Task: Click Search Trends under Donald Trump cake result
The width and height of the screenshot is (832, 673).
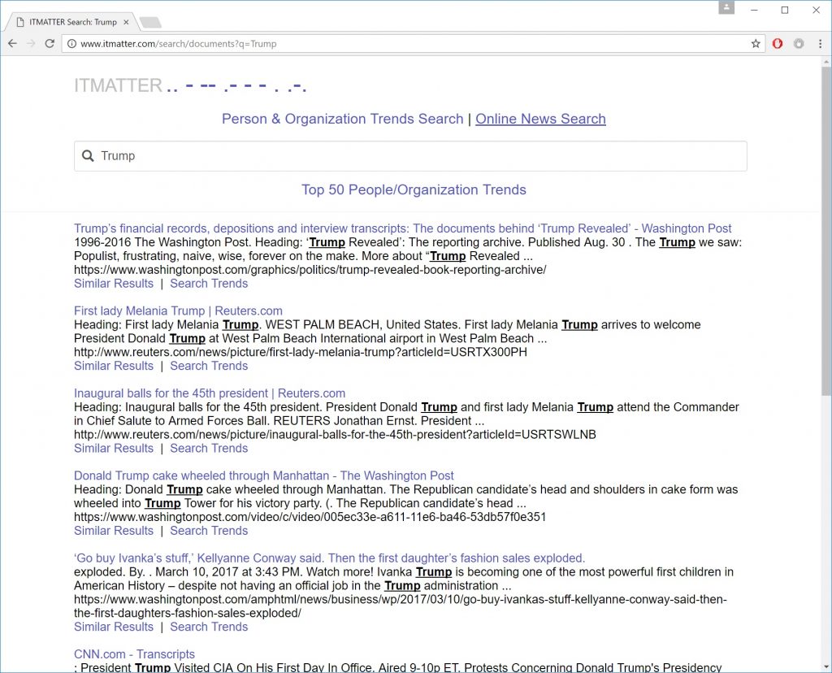Action: tap(209, 530)
